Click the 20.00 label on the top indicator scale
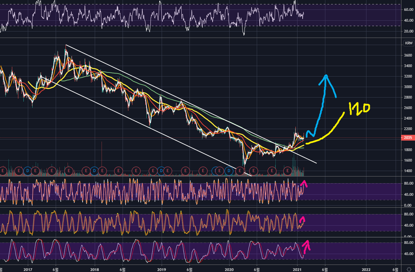 pyautogui.click(x=408, y=31)
